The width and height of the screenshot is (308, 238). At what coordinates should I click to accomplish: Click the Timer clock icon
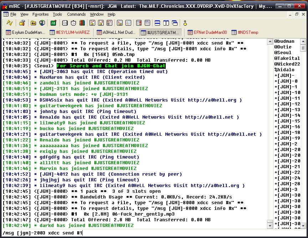click(73, 23)
